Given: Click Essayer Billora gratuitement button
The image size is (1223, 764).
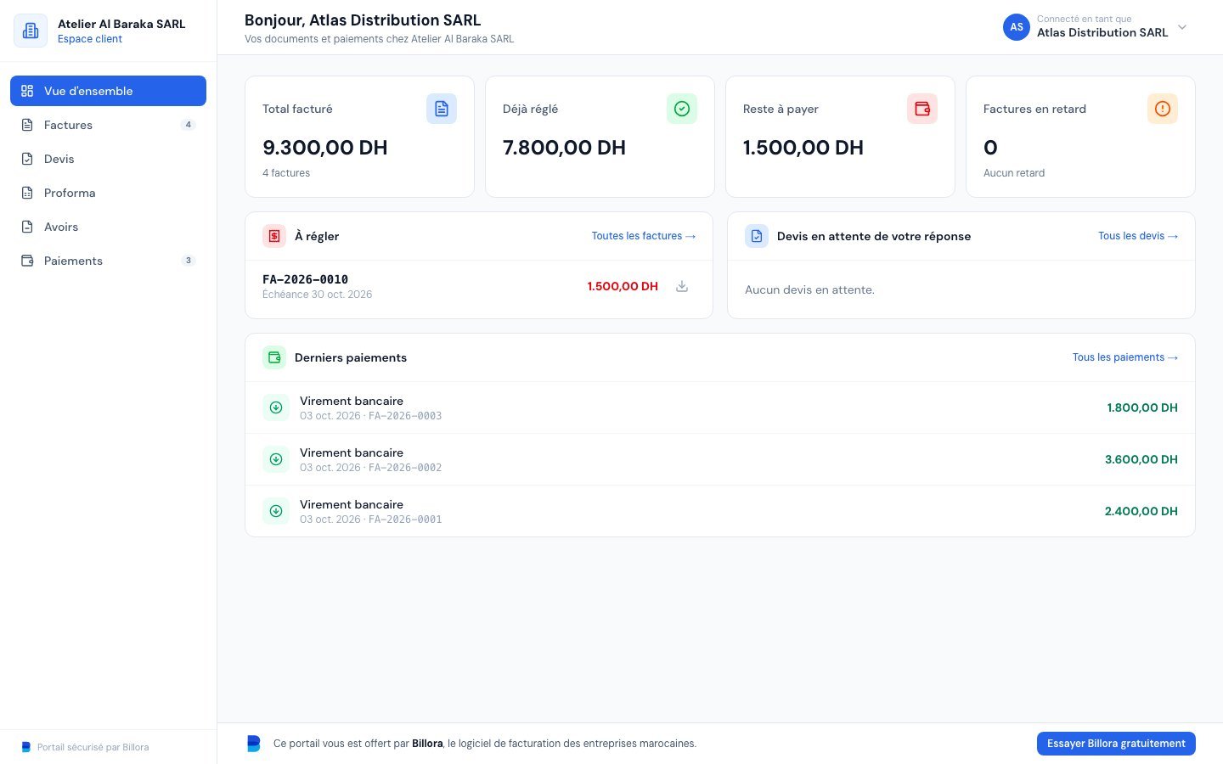Looking at the screenshot, I should pyautogui.click(x=1116, y=744).
